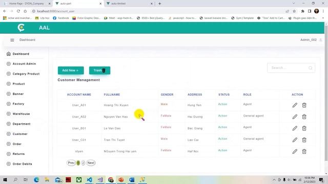Image resolution: width=328 pixels, height=184 pixels.
Task: Select current page 1 indicator
Action: 78,163
